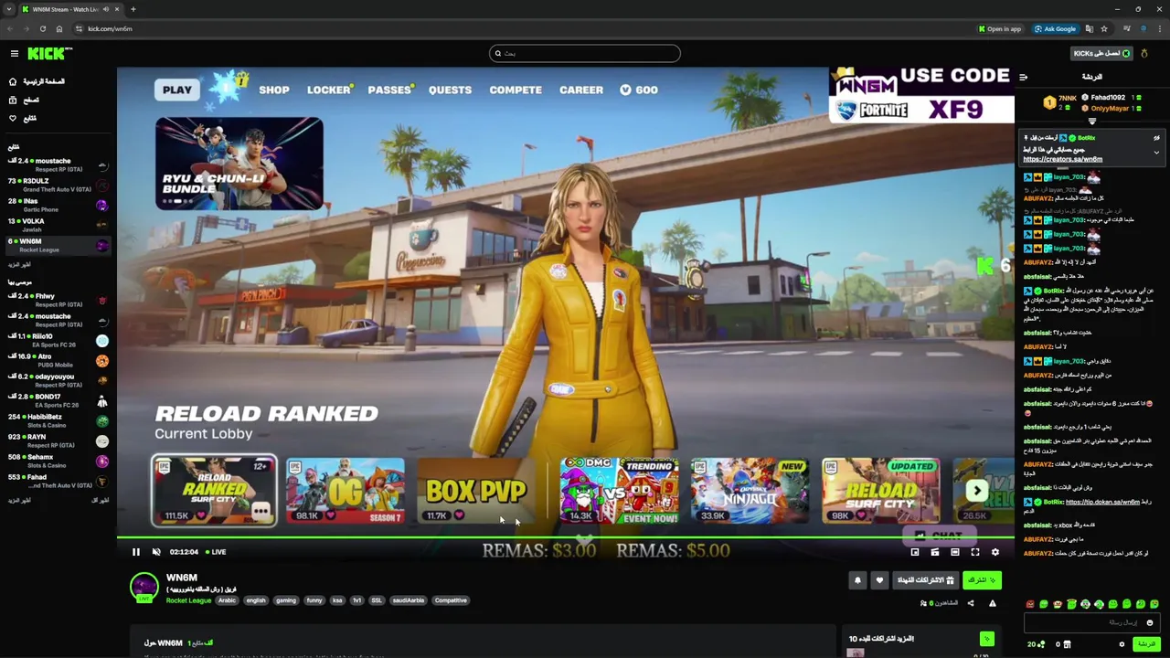The height and width of the screenshot is (658, 1170).
Task: Share the stream with the share icon
Action: click(x=971, y=603)
